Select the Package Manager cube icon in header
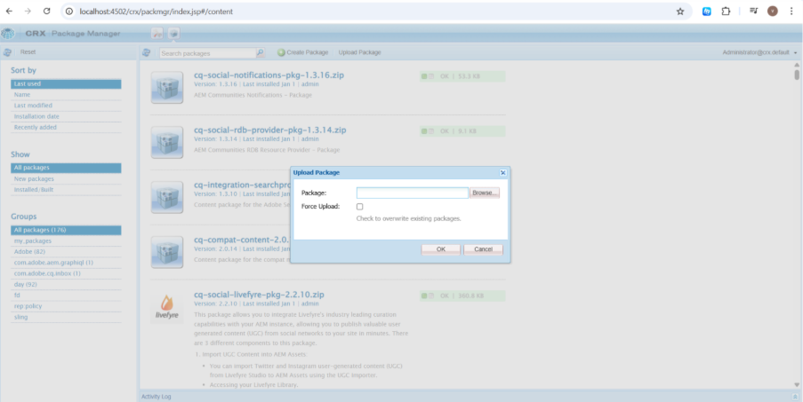The image size is (803, 402). pyautogui.click(x=173, y=34)
